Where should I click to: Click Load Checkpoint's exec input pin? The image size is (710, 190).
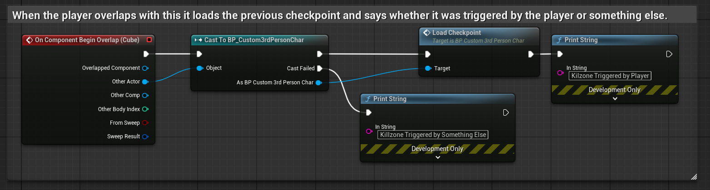click(x=427, y=54)
